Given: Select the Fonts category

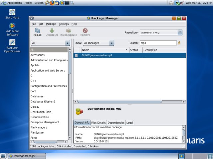Looking at the screenshot, I should pos(49,138).
